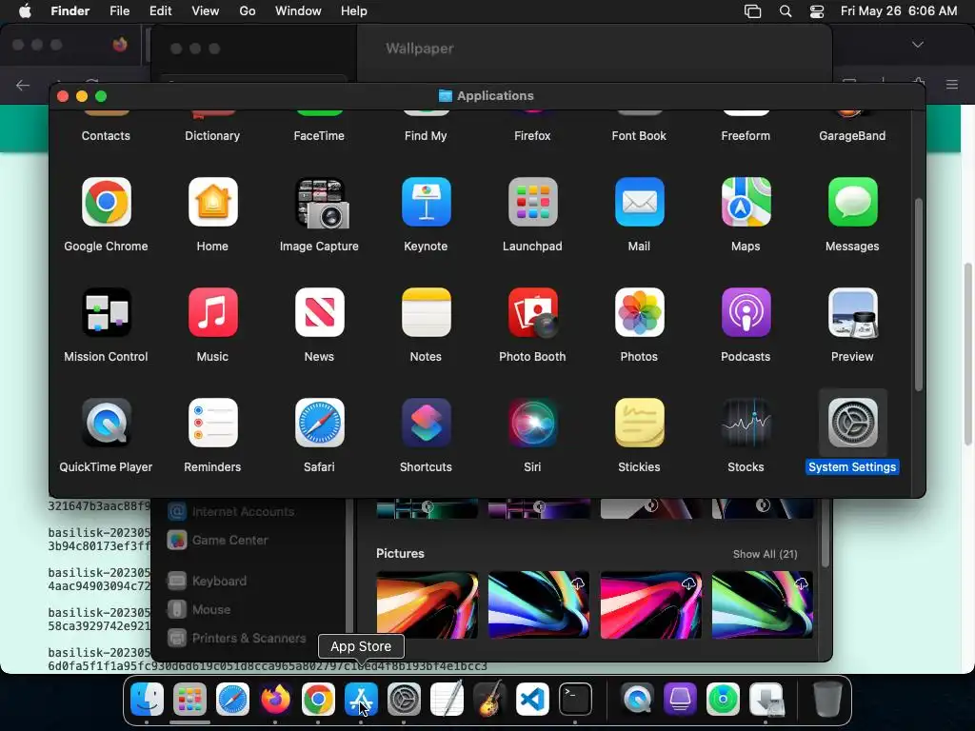This screenshot has height=731, width=975.
Task: Select Launchpad in Applications folder
Action: [532, 202]
